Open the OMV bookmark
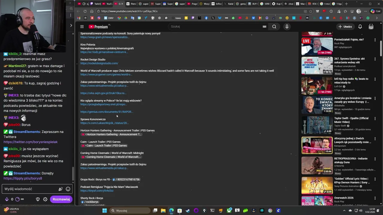 (108, 18)
